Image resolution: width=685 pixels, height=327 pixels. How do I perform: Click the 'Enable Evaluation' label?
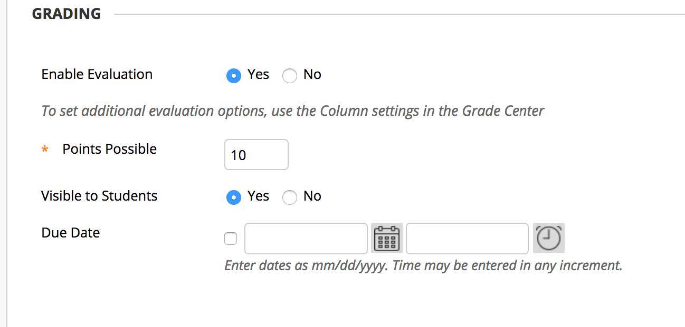97,74
